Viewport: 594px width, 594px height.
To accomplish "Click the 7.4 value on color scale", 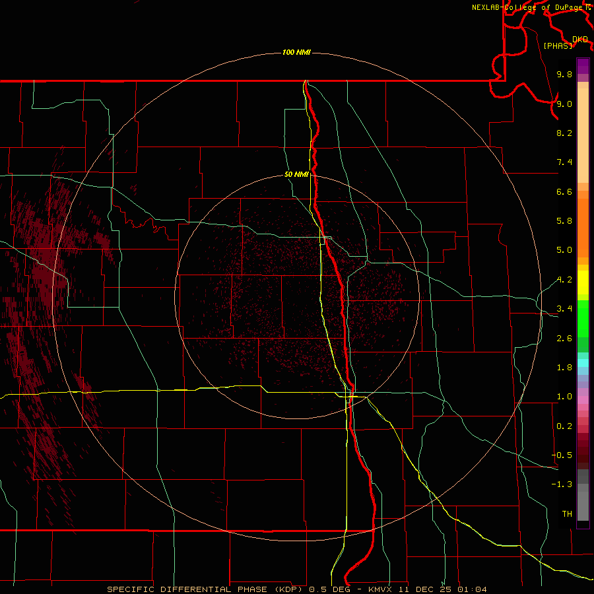I will [564, 162].
